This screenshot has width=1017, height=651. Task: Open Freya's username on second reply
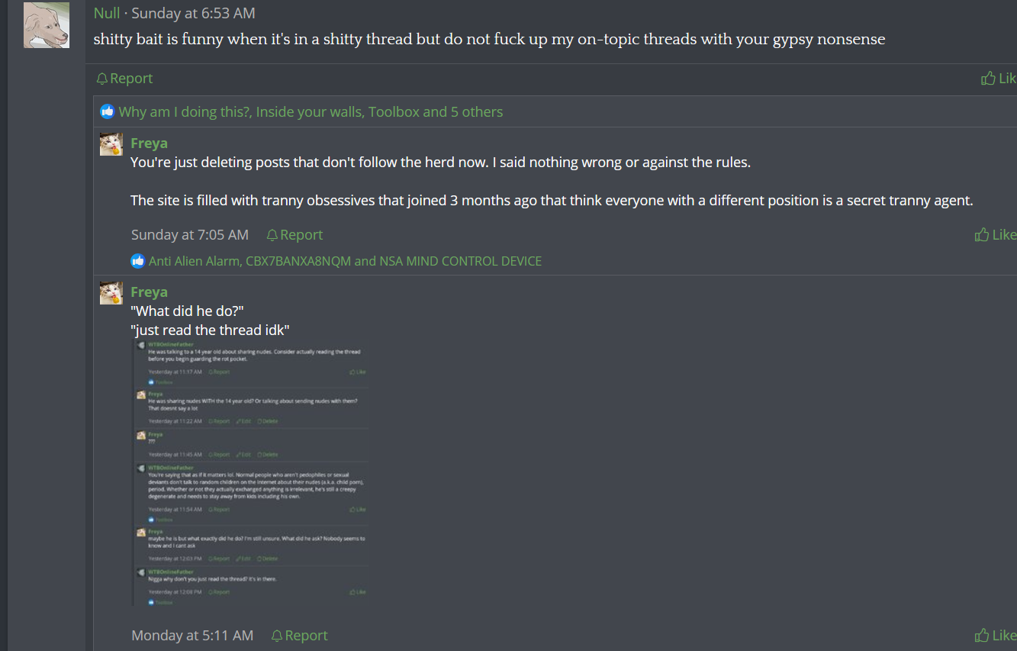click(x=149, y=292)
